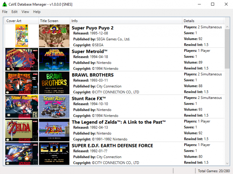Select the Zelda title screen thumbnail
Viewport: 233px width, 174px height.
(x=54, y=130)
